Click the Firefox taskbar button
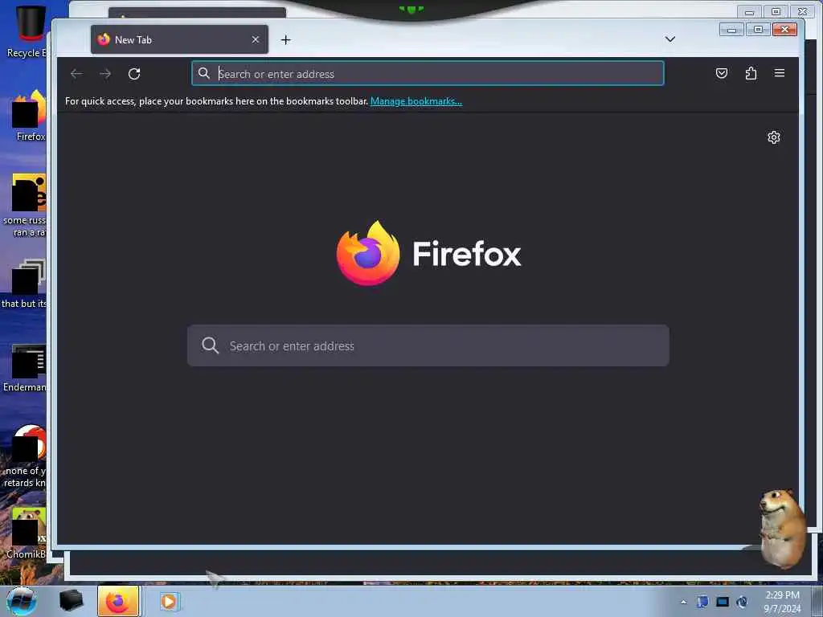 coord(118,601)
